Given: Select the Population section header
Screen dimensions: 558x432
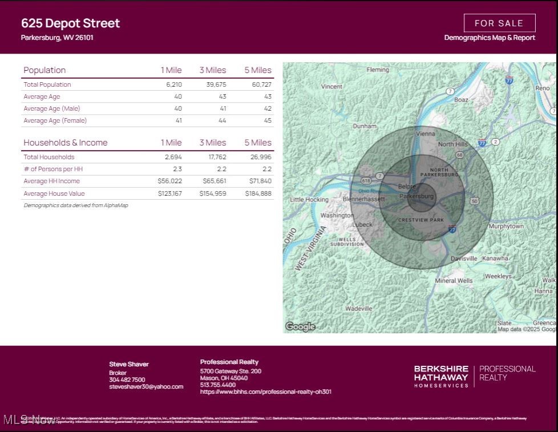Looking at the screenshot, I should pos(45,70).
